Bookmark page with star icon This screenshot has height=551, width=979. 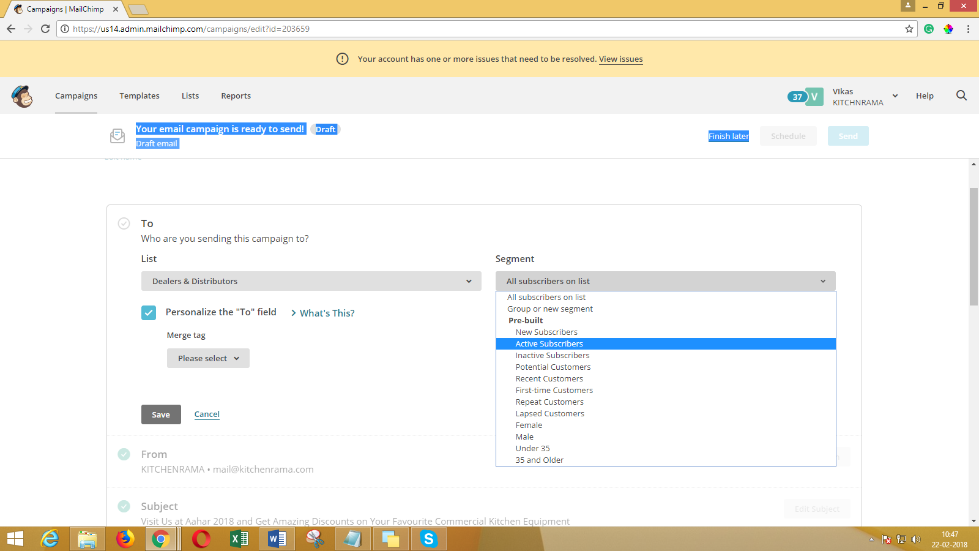909,29
